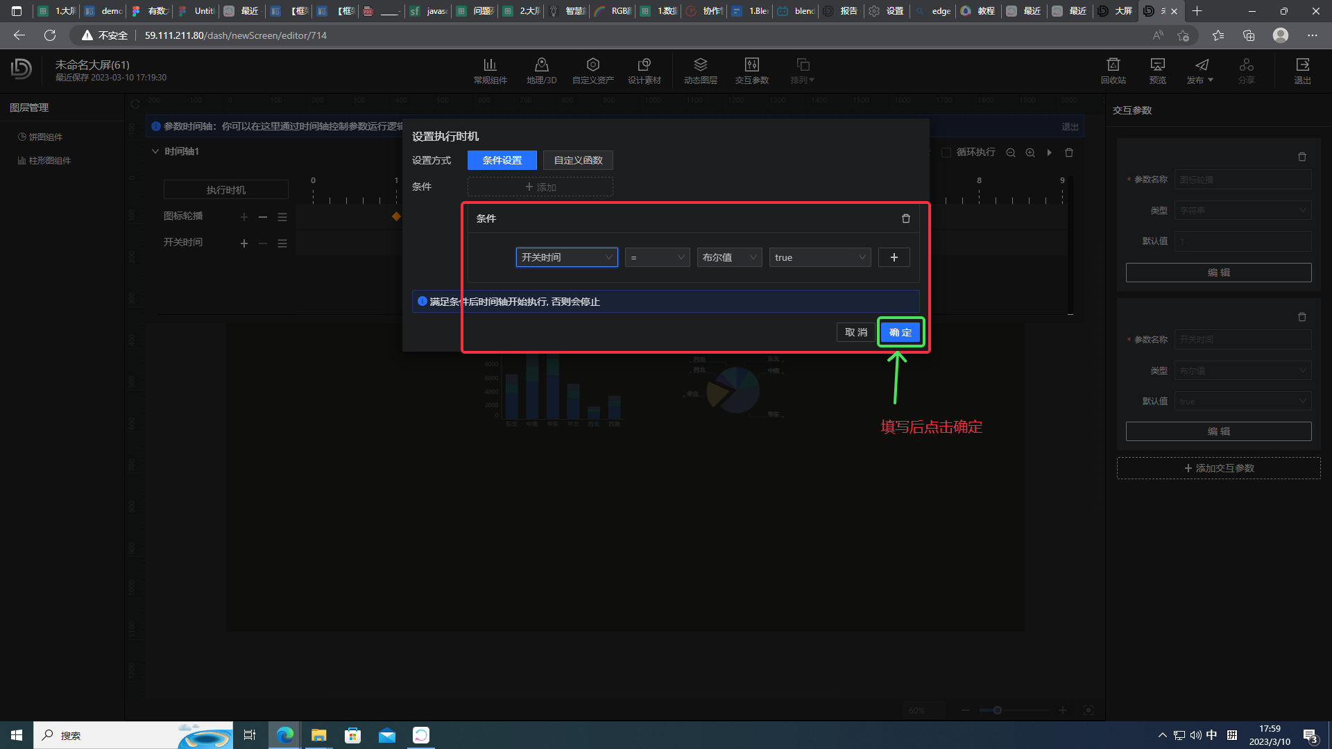This screenshot has width=1332, height=749.
Task: Open 开关时间 row menu icon
Action: tap(282, 243)
